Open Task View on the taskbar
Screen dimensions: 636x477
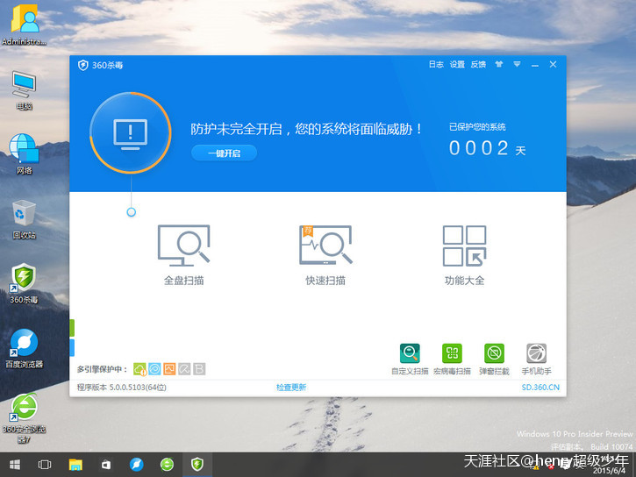(45, 465)
